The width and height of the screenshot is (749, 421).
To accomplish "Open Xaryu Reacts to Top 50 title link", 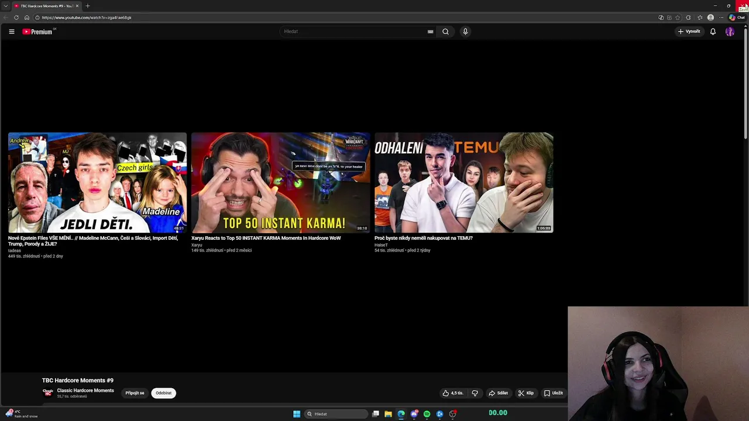I will click(x=266, y=238).
